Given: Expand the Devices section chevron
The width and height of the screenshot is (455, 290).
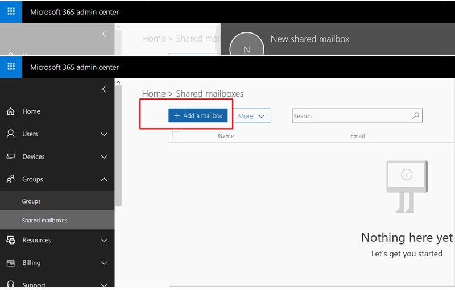Looking at the screenshot, I should pos(104,157).
